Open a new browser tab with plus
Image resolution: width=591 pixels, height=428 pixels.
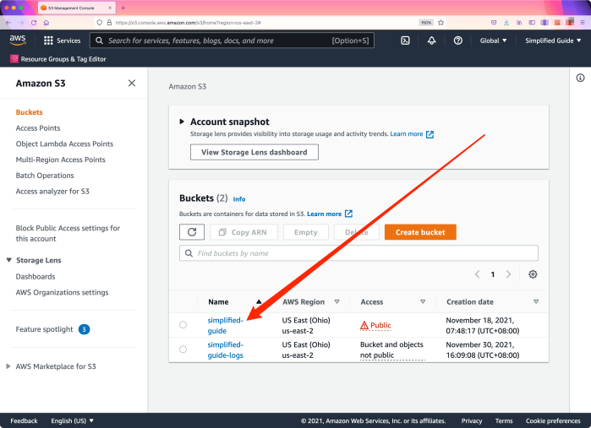click(x=123, y=8)
